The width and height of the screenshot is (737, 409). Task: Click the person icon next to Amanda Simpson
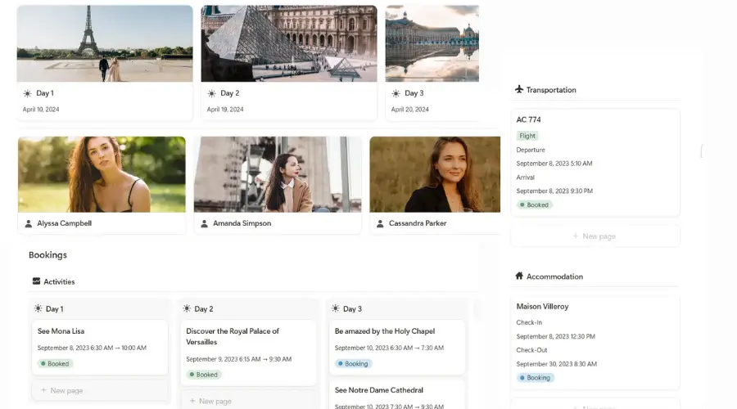tap(204, 223)
